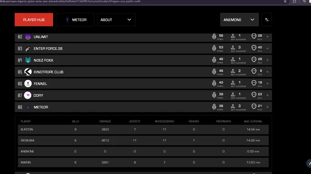Click the best placement icon in Unlimit row
The height and width of the screenshot is (174, 311).
(x=233, y=36)
